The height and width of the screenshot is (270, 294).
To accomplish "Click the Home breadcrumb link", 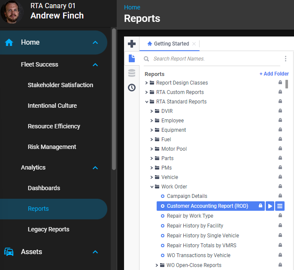I will pos(132,7).
